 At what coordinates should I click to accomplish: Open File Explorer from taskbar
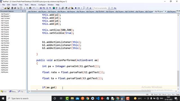[72, 98]
